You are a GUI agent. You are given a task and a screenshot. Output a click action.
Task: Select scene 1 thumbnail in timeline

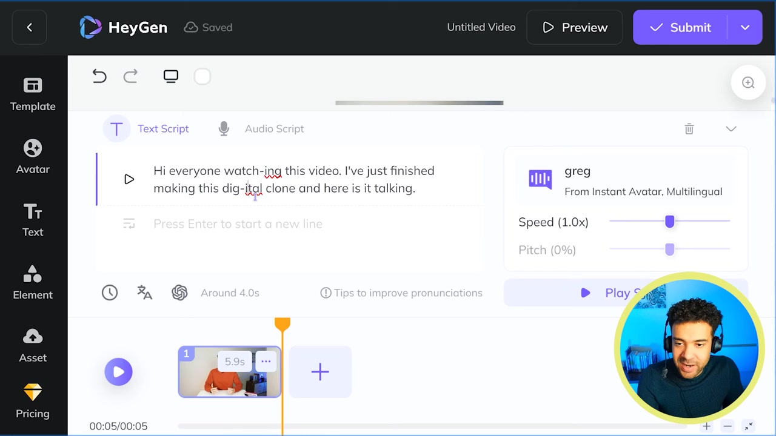pos(229,372)
